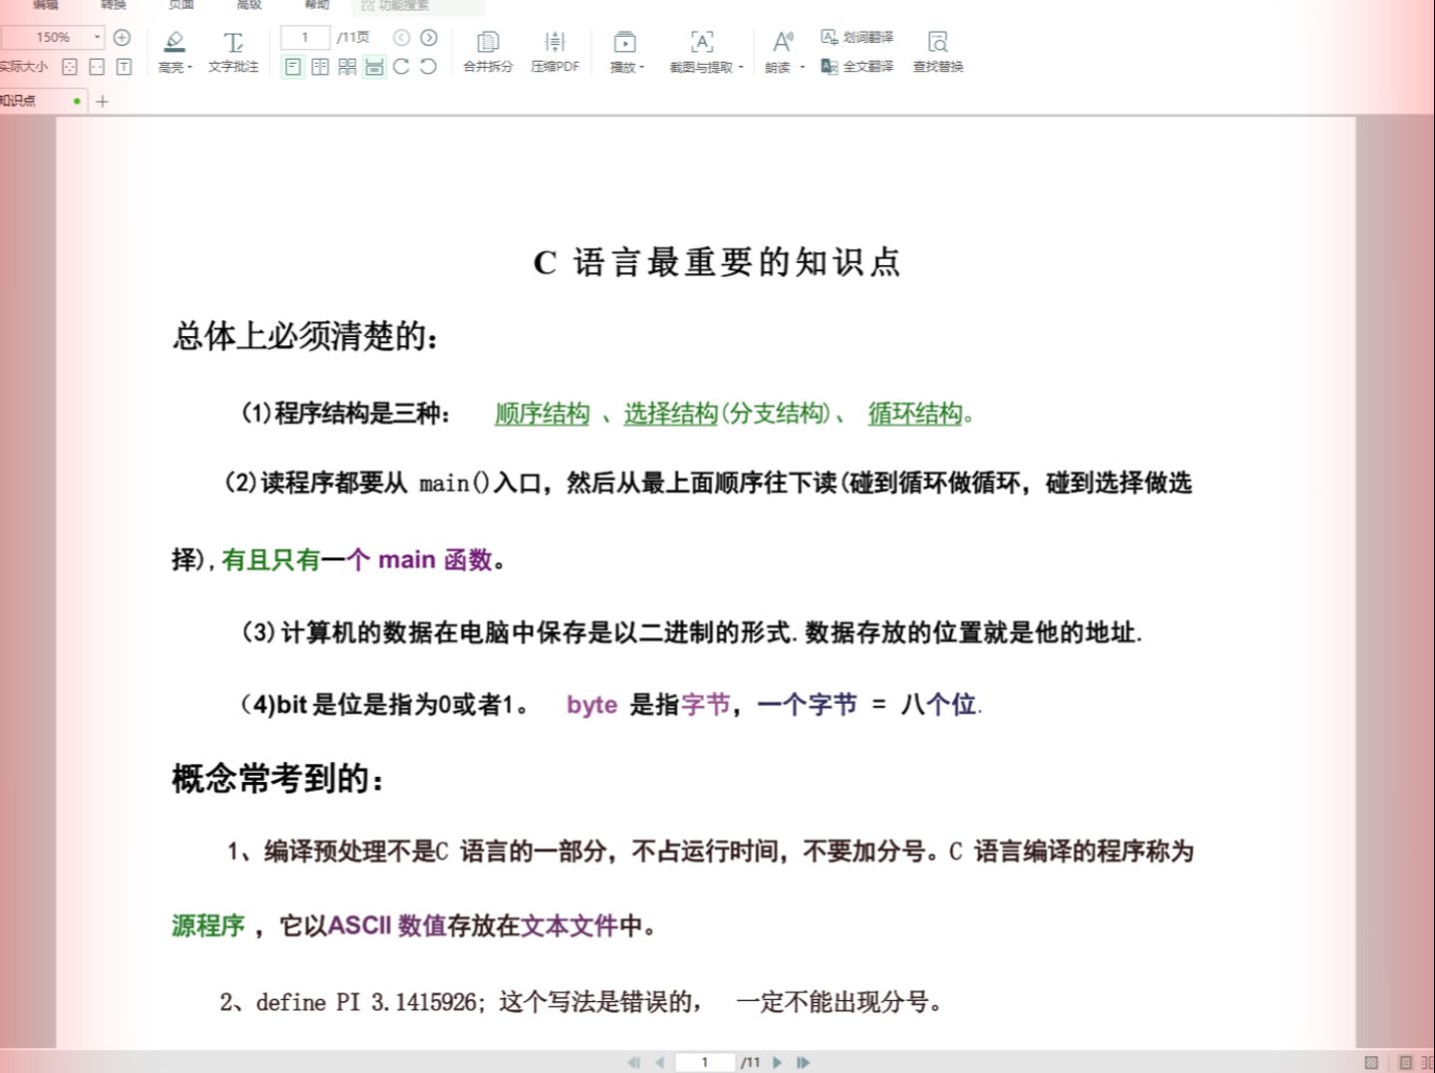This screenshot has height=1073, width=1435.
Task: Click the 截图与提取 screenshot capture icon
Action: click(x=702, y=42)
